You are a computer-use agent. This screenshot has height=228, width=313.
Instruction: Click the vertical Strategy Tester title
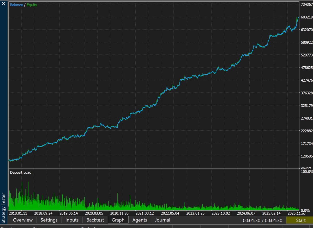(x=3, y=208)
